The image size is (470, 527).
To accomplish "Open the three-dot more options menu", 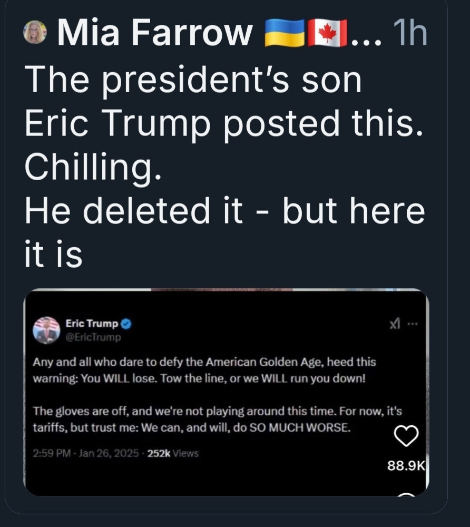I will (x=412, y=324).
